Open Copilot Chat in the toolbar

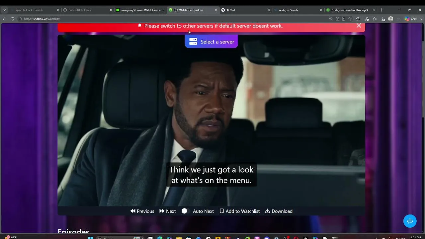(410, 19)
